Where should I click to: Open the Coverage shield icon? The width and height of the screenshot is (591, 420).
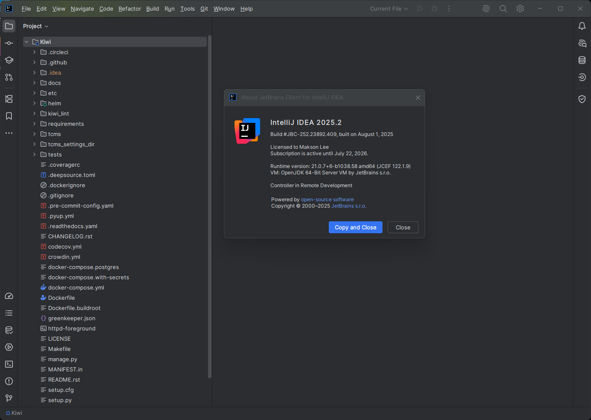(x=582, y=99)
